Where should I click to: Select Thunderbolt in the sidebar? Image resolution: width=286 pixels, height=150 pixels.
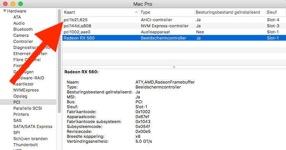pos(26,145)
